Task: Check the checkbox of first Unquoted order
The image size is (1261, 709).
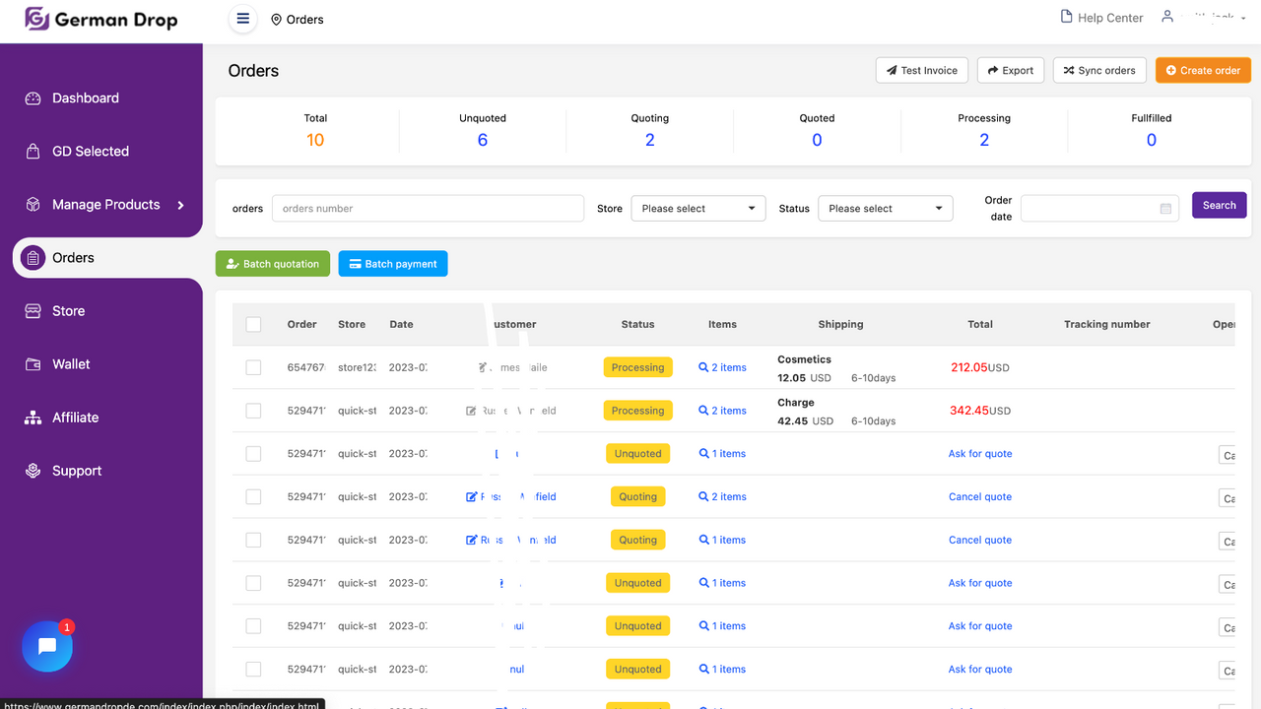Action: point(253,454)
